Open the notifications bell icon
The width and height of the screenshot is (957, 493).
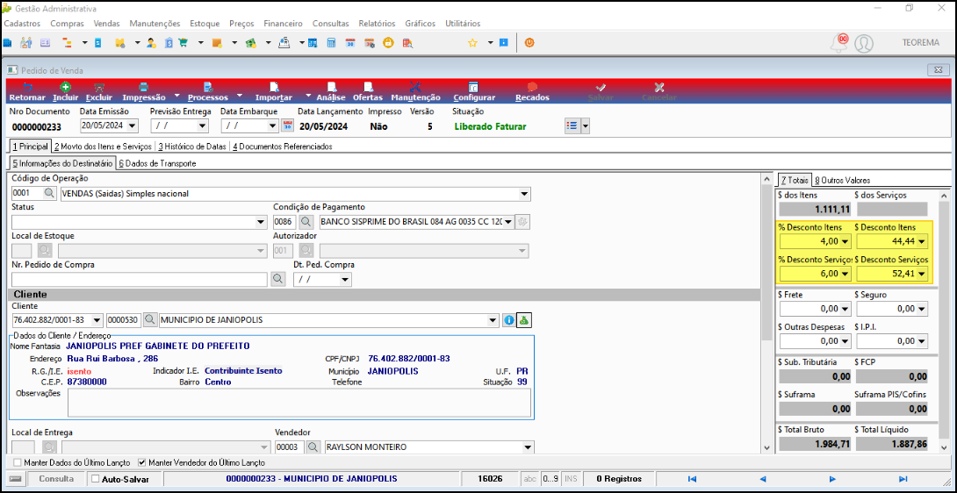click(840, 43)
